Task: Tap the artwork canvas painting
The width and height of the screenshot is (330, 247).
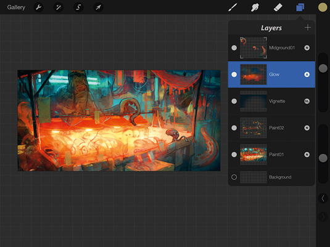Action: point(119,121)
